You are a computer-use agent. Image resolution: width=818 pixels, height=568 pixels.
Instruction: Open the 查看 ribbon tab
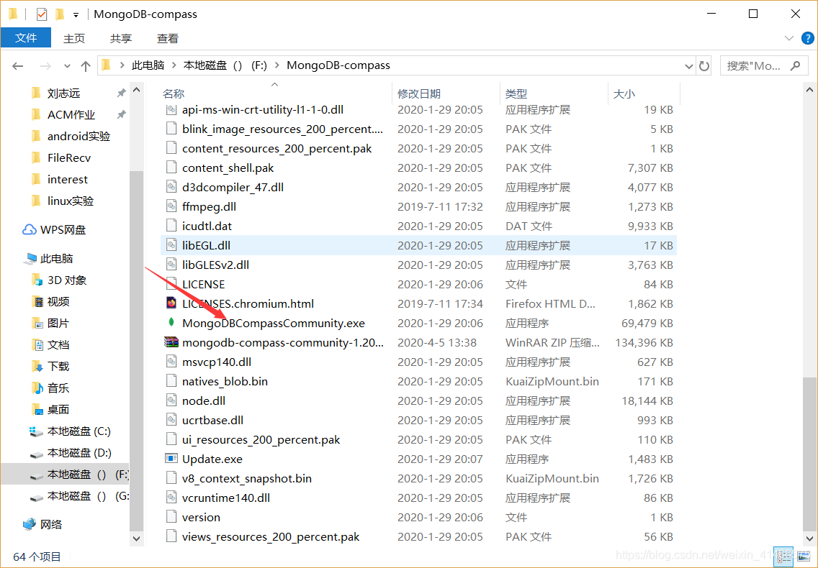coord(168,39)
